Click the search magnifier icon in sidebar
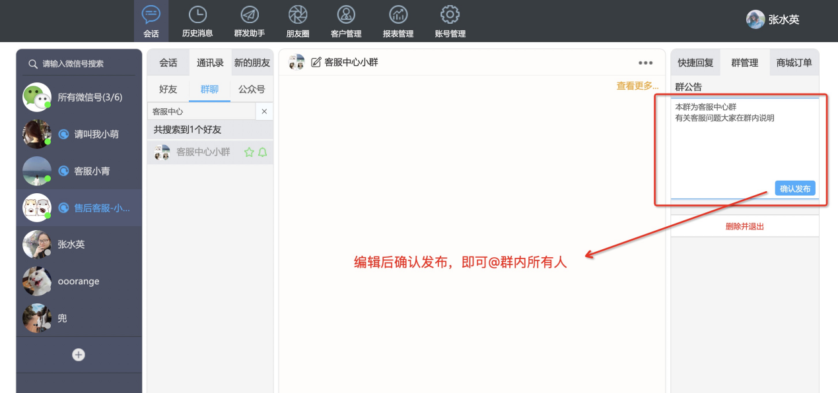838x393 pixels. [32, 64]
